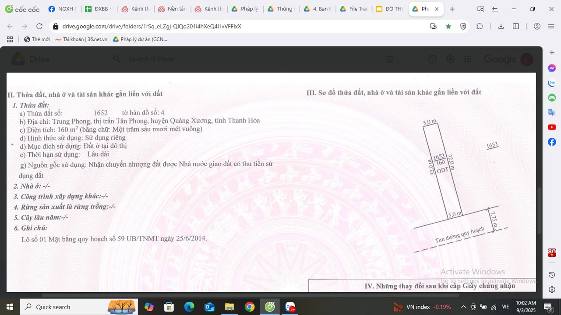Open the Pháp lý dự án bookmark
The image size is (561, 315).
pyautogui.click(x=140, y=39)
